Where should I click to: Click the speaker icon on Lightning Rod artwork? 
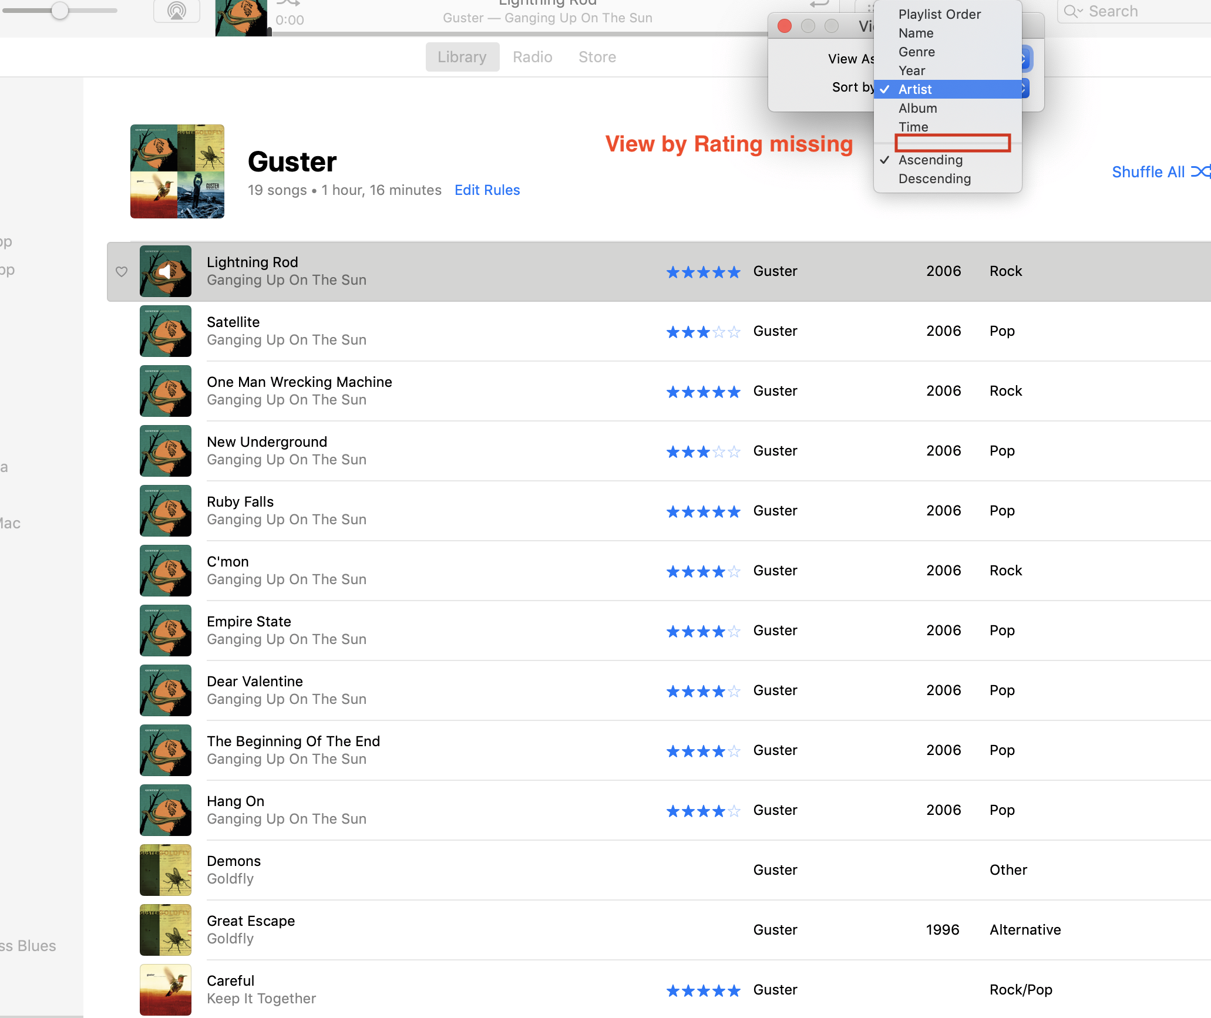(166, 271)
